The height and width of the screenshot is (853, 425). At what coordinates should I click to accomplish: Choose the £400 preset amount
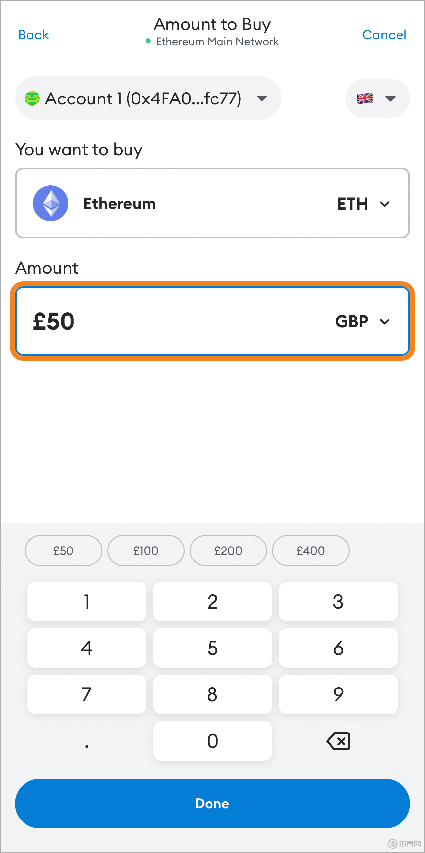pos(310,551)
